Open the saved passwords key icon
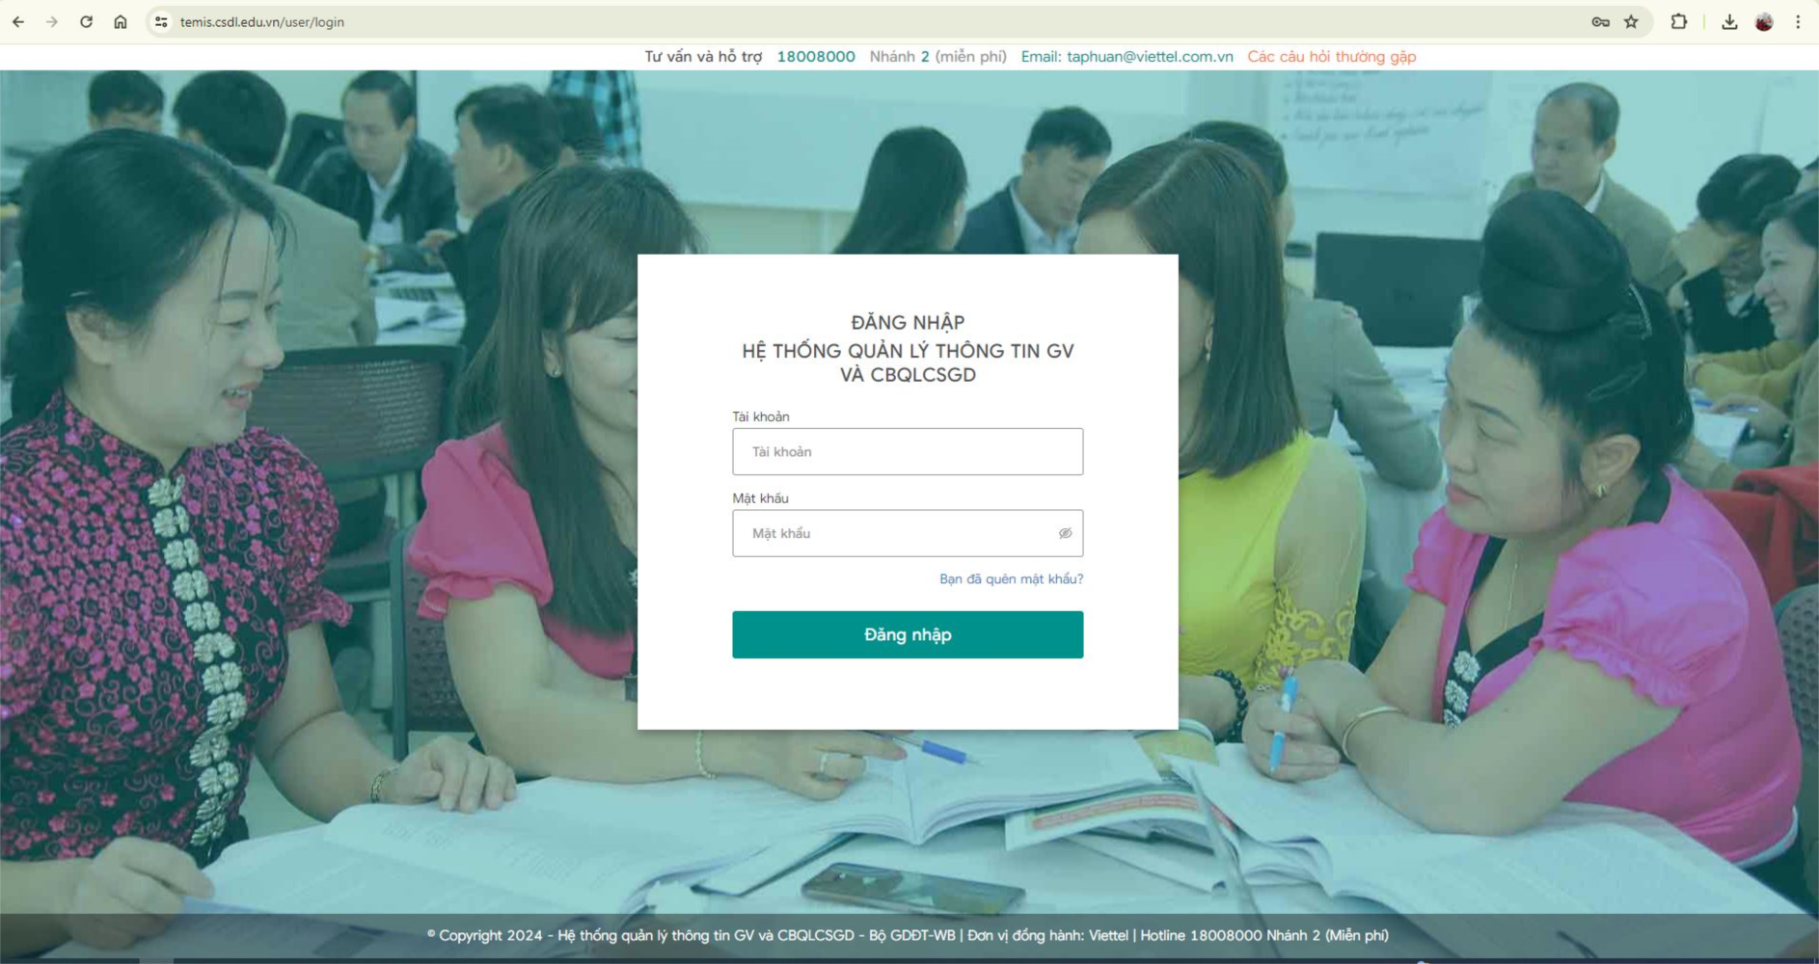 tap(1600, 22)
